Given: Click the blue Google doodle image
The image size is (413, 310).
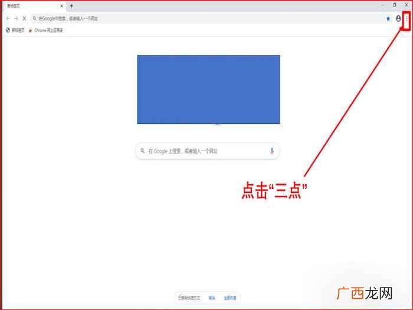Looking at the screenshot, I should pyautogui.click(x=208, y=89).
